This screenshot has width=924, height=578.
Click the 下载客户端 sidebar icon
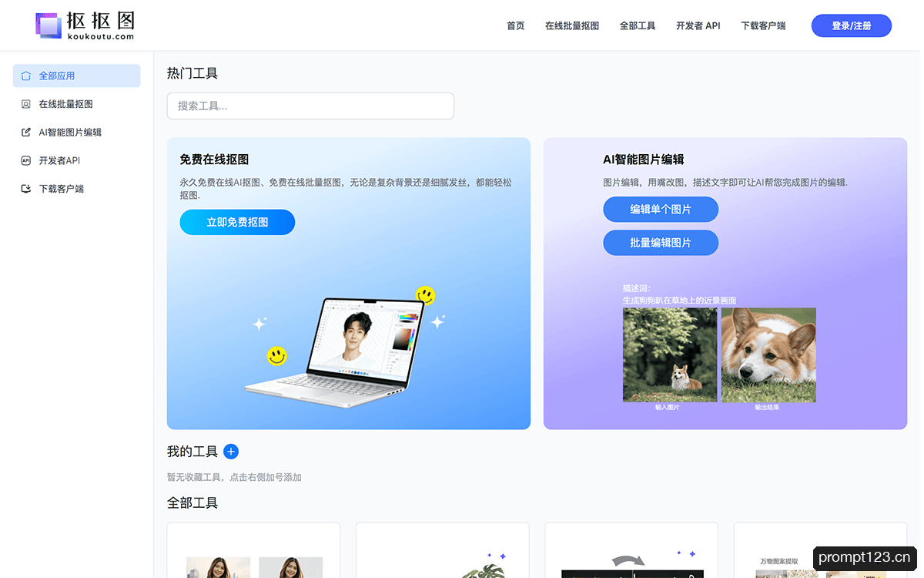click(26, 189)
